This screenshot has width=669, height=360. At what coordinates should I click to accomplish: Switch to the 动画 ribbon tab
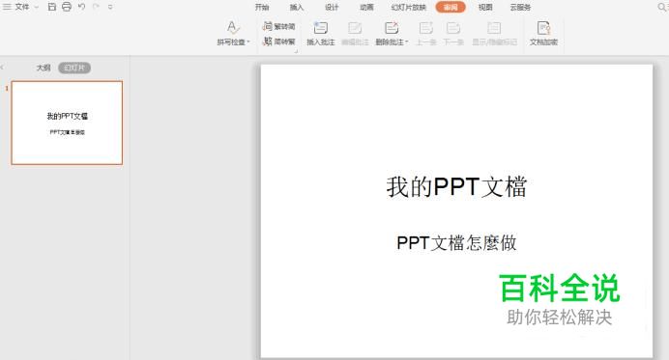pos(366,8)
